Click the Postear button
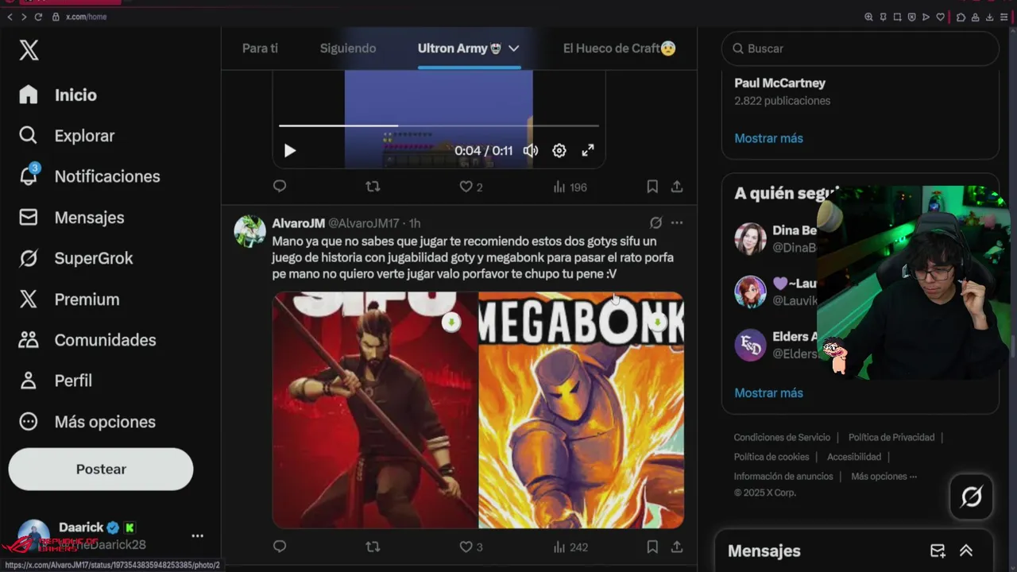Image resolution: width=1017 pixels, height=572 pixels. (x=101, y=470)
